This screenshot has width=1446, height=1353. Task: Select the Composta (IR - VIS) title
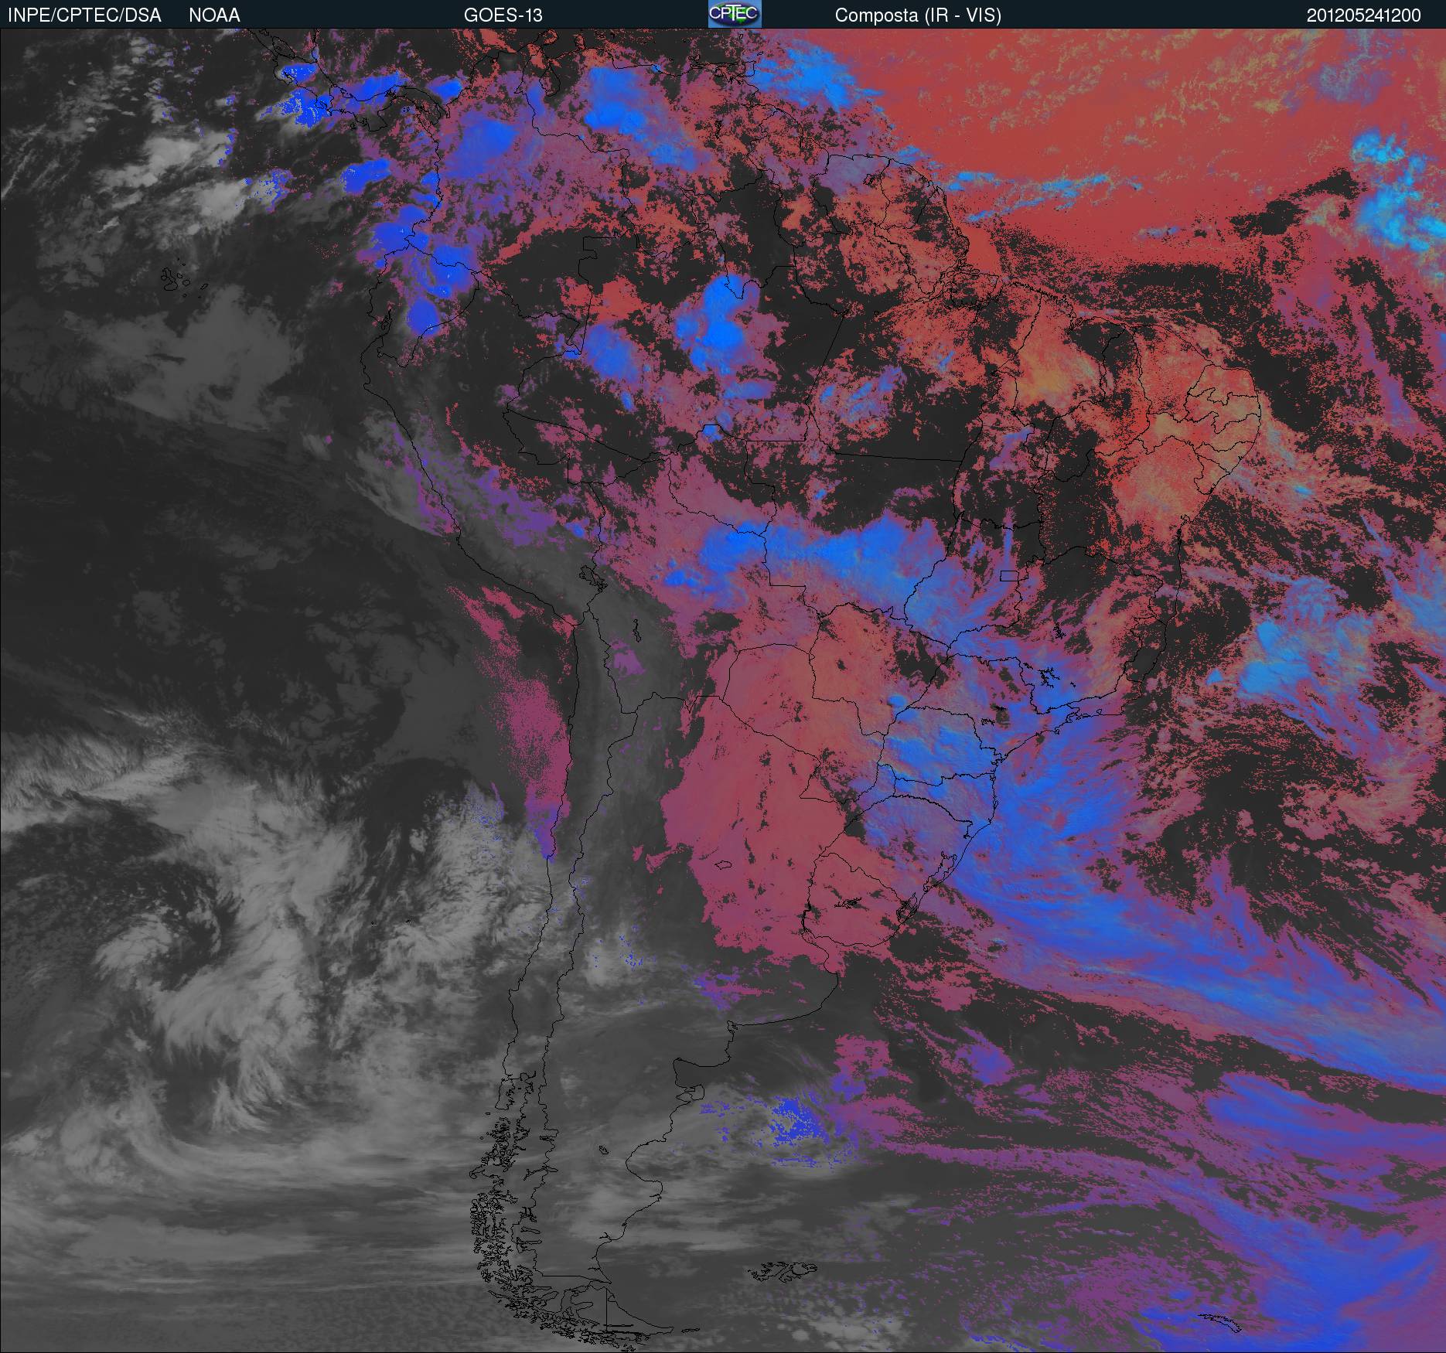[918, 15]
